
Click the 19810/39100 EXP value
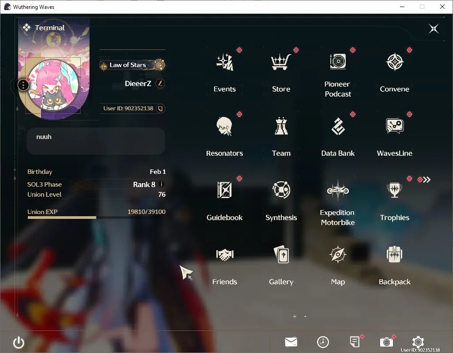click(x=147, y=212)
